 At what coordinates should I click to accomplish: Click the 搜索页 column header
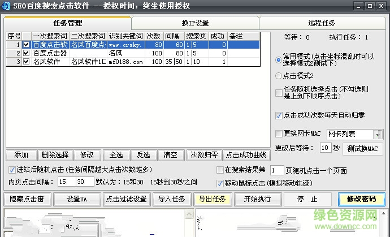click(197, 36)
